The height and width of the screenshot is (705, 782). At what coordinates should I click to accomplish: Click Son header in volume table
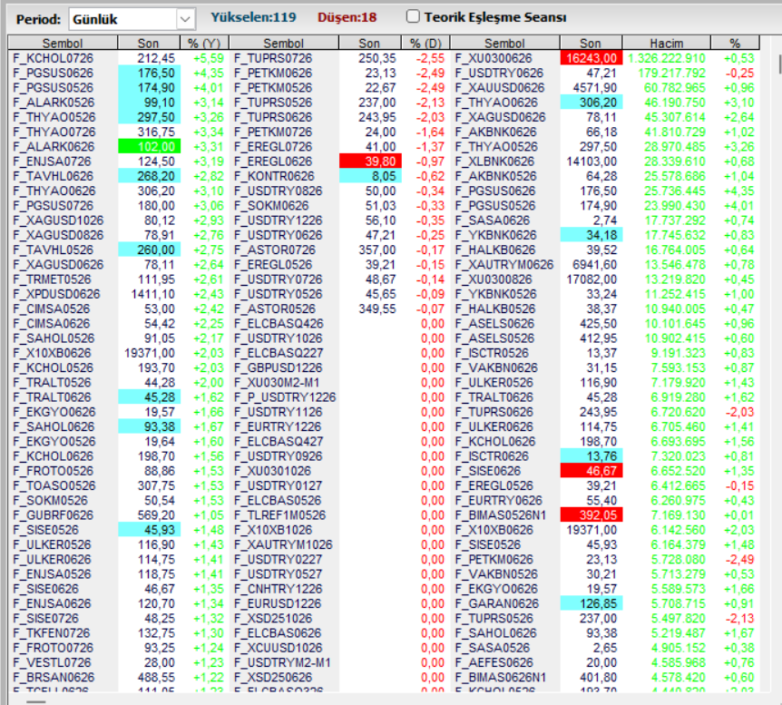[x=591, y=43]
